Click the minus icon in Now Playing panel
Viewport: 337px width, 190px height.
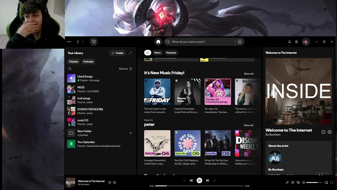coord(324,132)
